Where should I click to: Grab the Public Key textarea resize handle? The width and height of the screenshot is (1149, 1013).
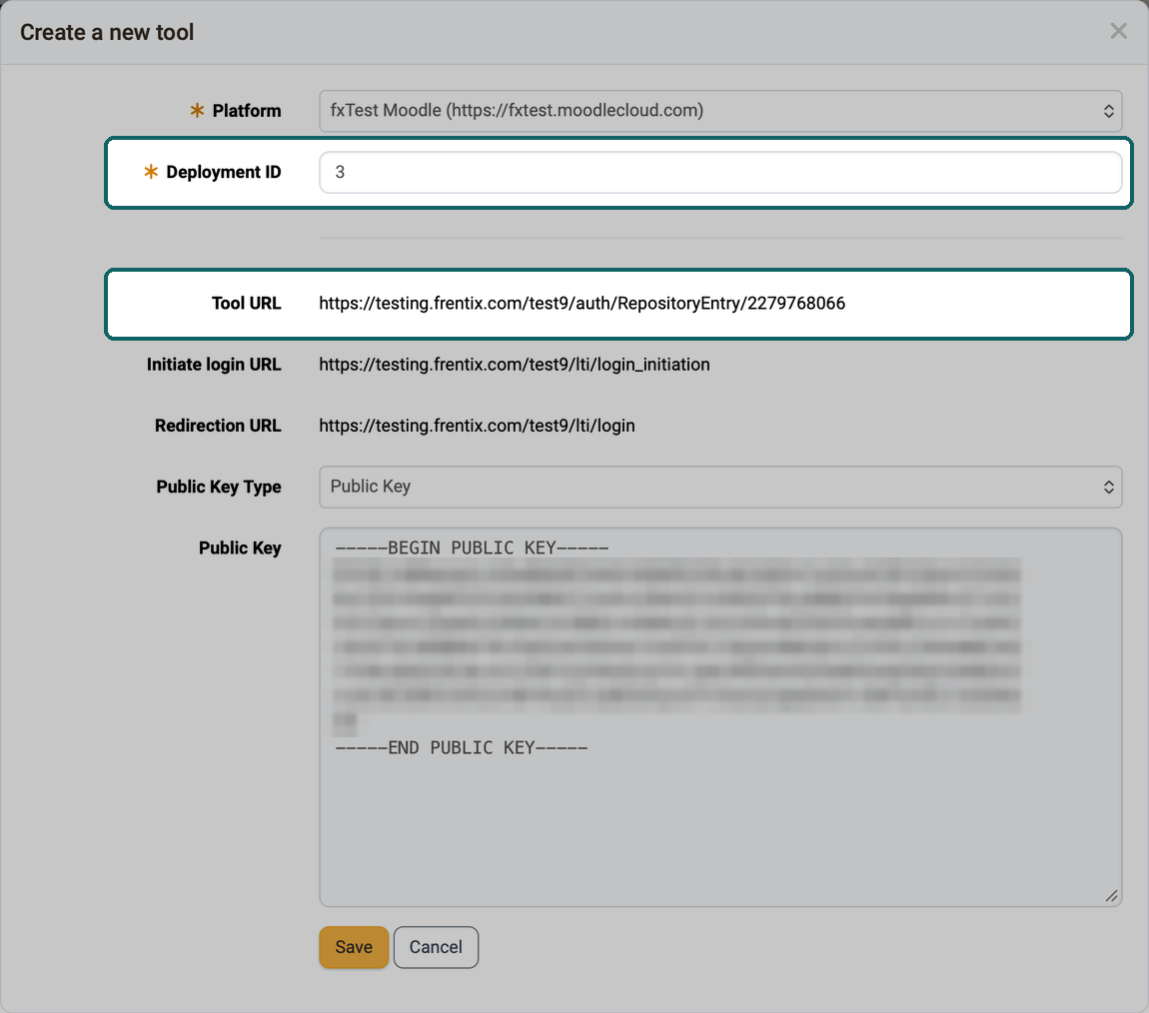[x=1112, y=896]
